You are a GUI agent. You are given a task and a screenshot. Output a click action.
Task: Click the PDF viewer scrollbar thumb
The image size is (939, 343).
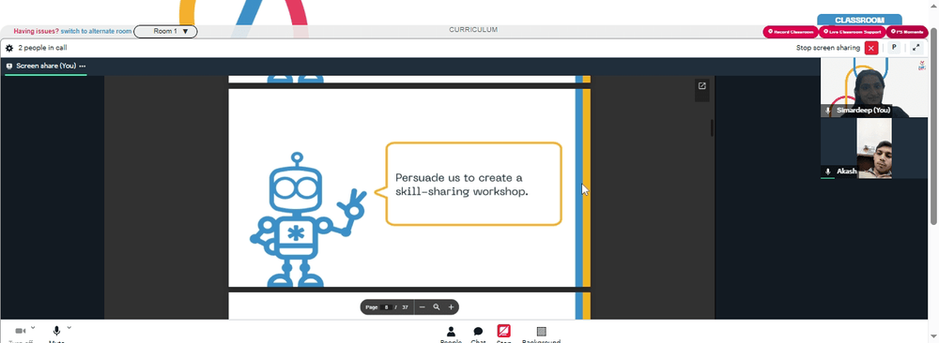712,127
